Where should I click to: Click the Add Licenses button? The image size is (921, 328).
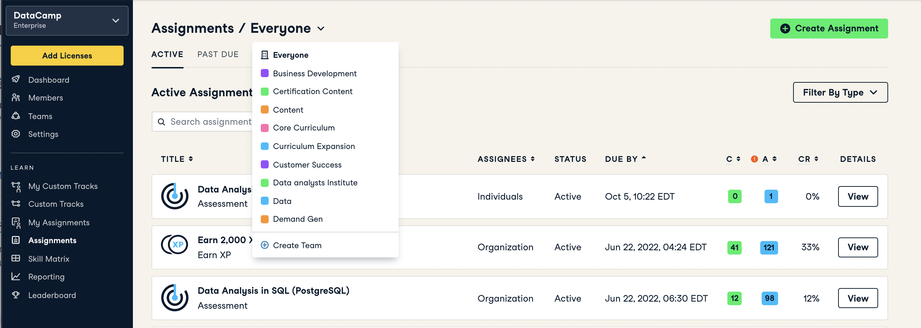click(67, 55)
